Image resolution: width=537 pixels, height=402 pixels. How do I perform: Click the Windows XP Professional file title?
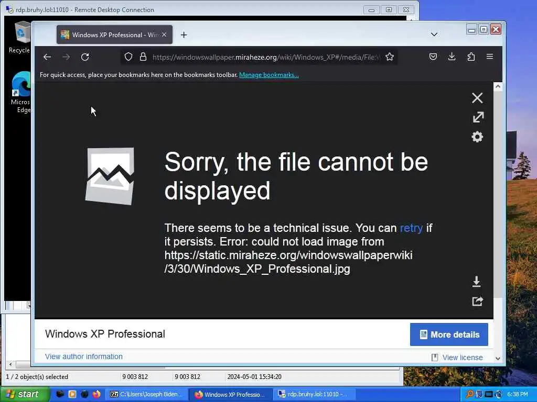click(x=105, y=333)
